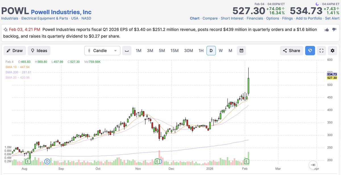Click the large 527.30 closing price

249,11
